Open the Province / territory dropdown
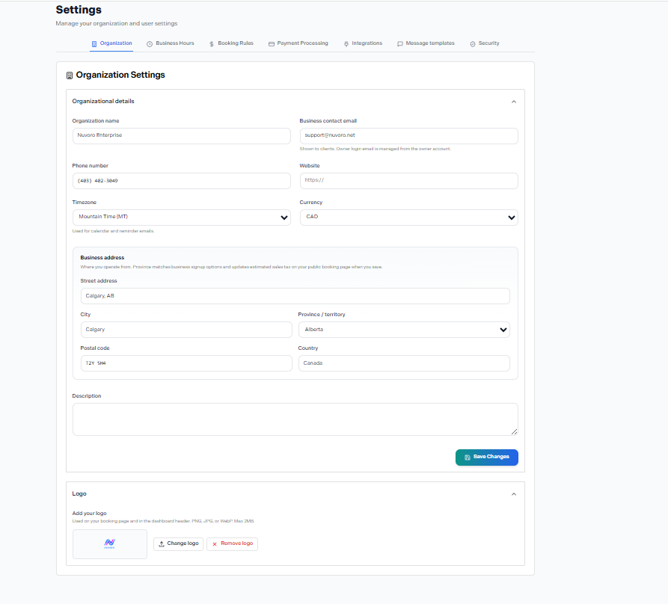Image resolution: width=668 pixels, height=604 pixels. point(404,330)
